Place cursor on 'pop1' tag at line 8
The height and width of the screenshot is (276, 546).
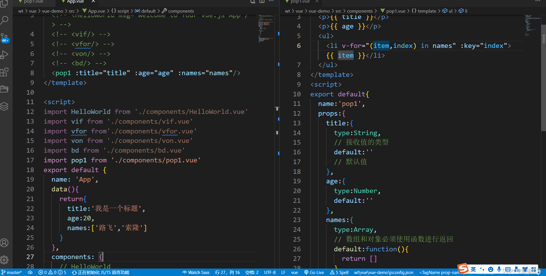63,73
